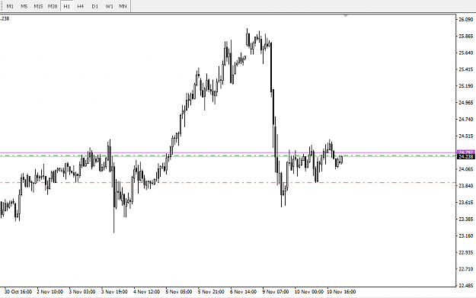476x298 pixels.
Task: Click the 9 Nov 07:00 time label
Action: point(276,292)
